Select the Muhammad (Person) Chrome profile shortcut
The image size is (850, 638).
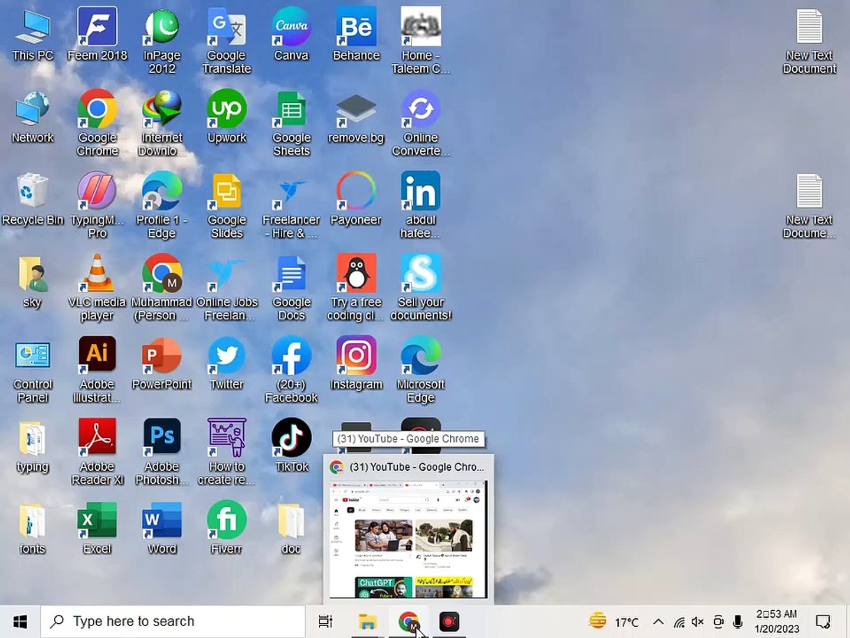pos(162,288)
